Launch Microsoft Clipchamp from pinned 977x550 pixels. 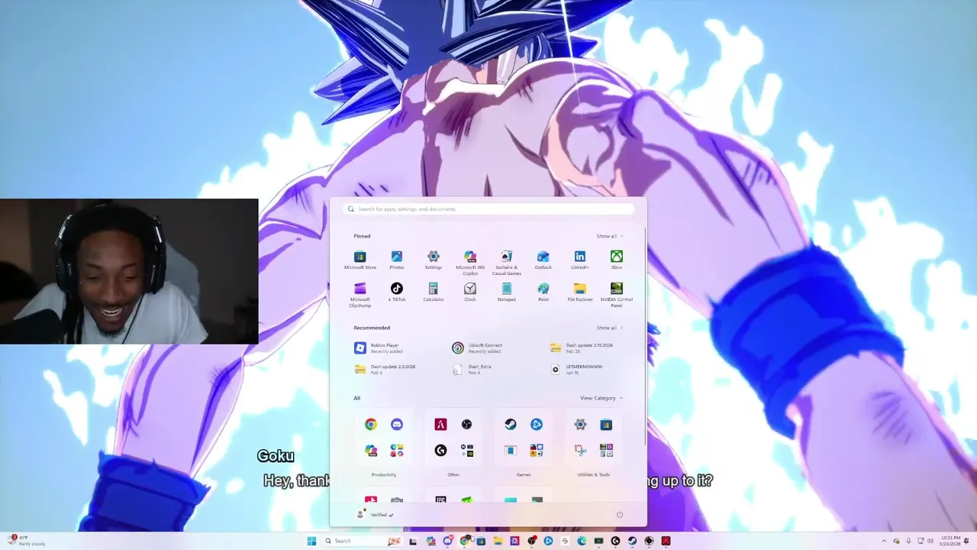pos(360,294)
